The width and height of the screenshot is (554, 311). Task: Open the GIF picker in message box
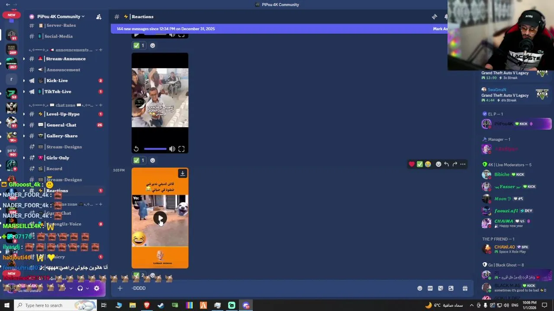click(x=430, y=288)
